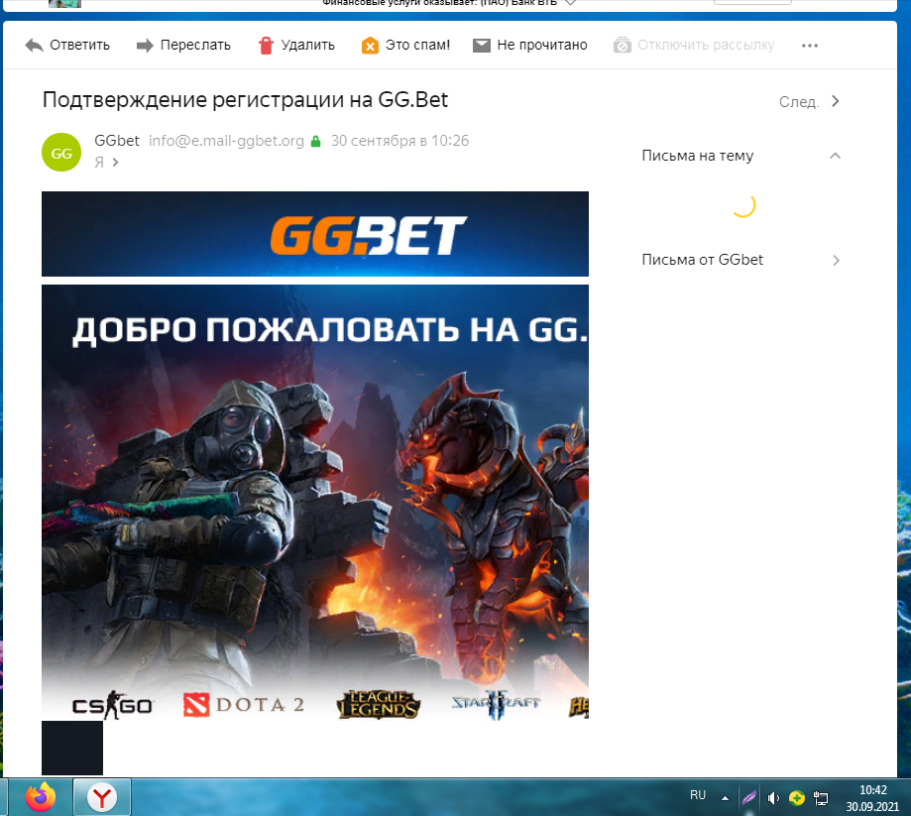Click the sender address info@e.mail-ggbet.org
911x816 pixels.
226,141
